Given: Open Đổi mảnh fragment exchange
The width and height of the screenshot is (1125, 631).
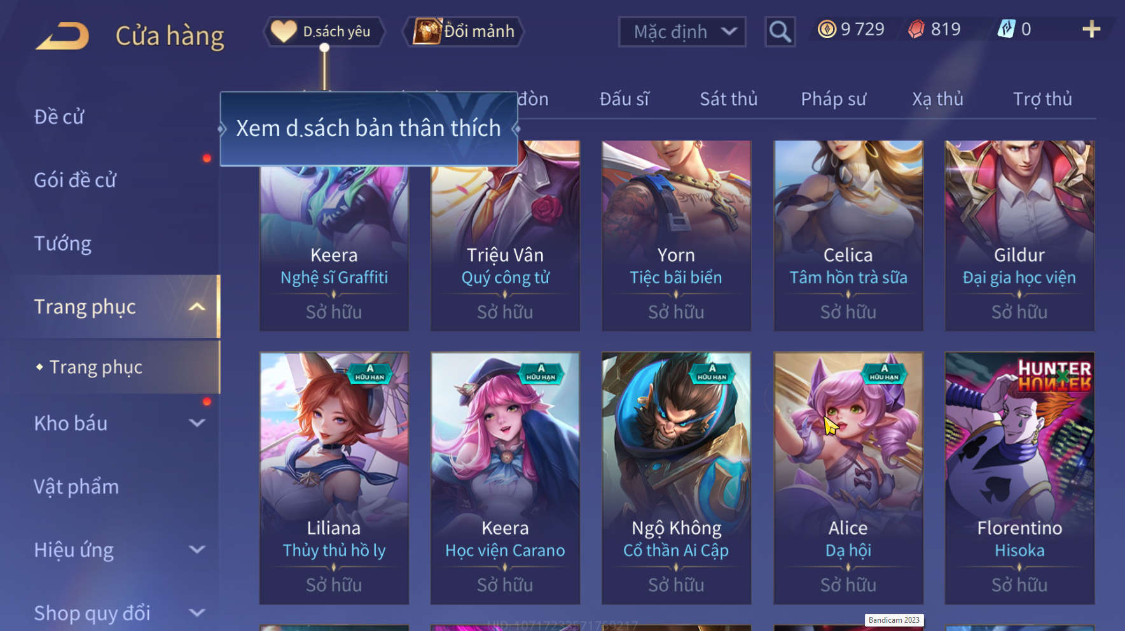Looking at the screenshot, I should tap(464, 31).
